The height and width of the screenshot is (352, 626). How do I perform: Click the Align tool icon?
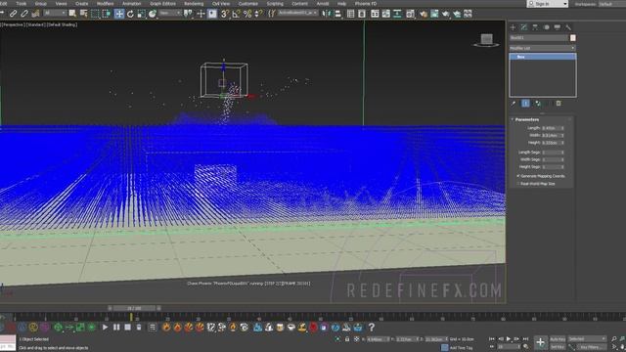pyautogui.click(x=337, y=14)
